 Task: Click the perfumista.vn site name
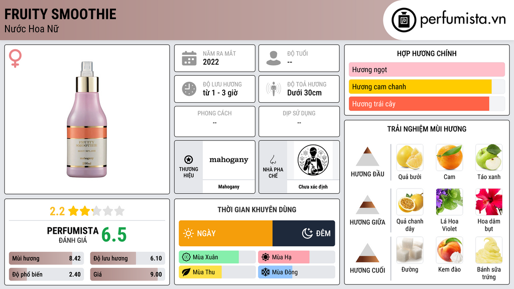[x=463, y=19]
